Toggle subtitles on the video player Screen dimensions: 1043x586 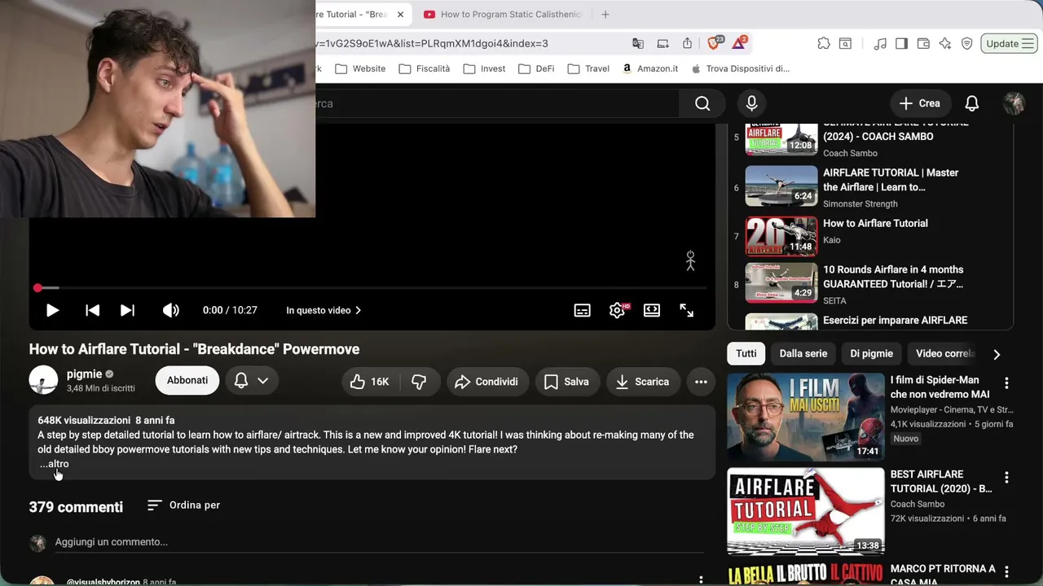583,310
